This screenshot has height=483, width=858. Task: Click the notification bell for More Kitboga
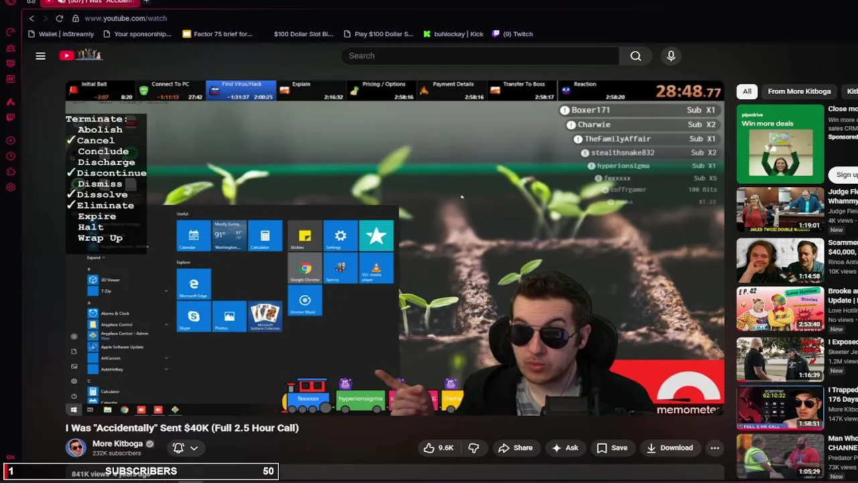point(178,447)
